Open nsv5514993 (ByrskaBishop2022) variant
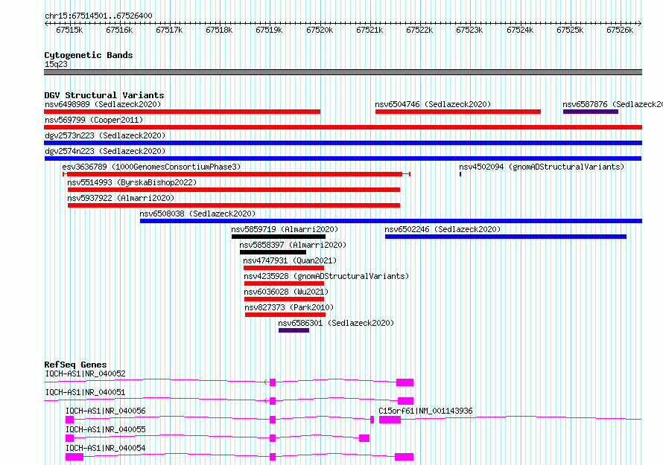This screenshot has width=663, height=465. [x=234, y=190]
